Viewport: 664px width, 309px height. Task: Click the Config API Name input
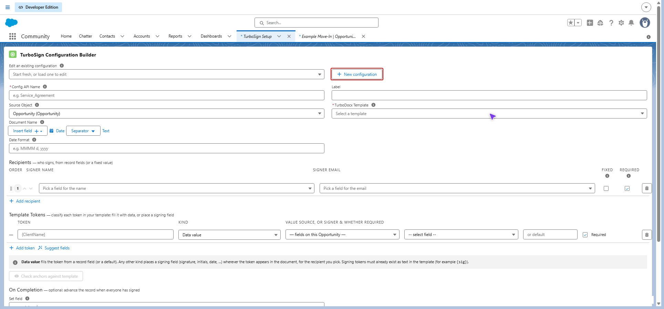[167, 95]
